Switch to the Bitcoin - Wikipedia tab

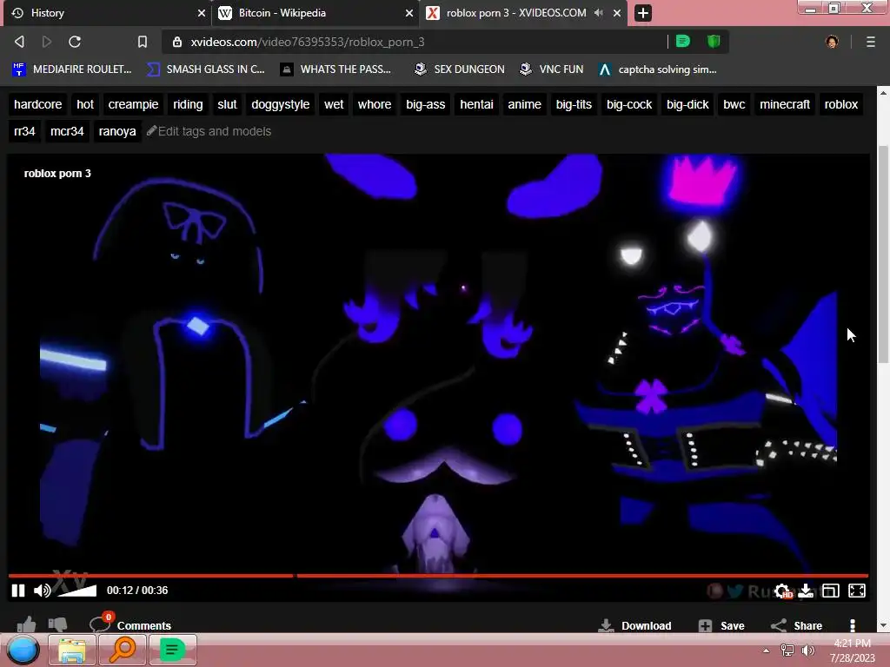315,13
